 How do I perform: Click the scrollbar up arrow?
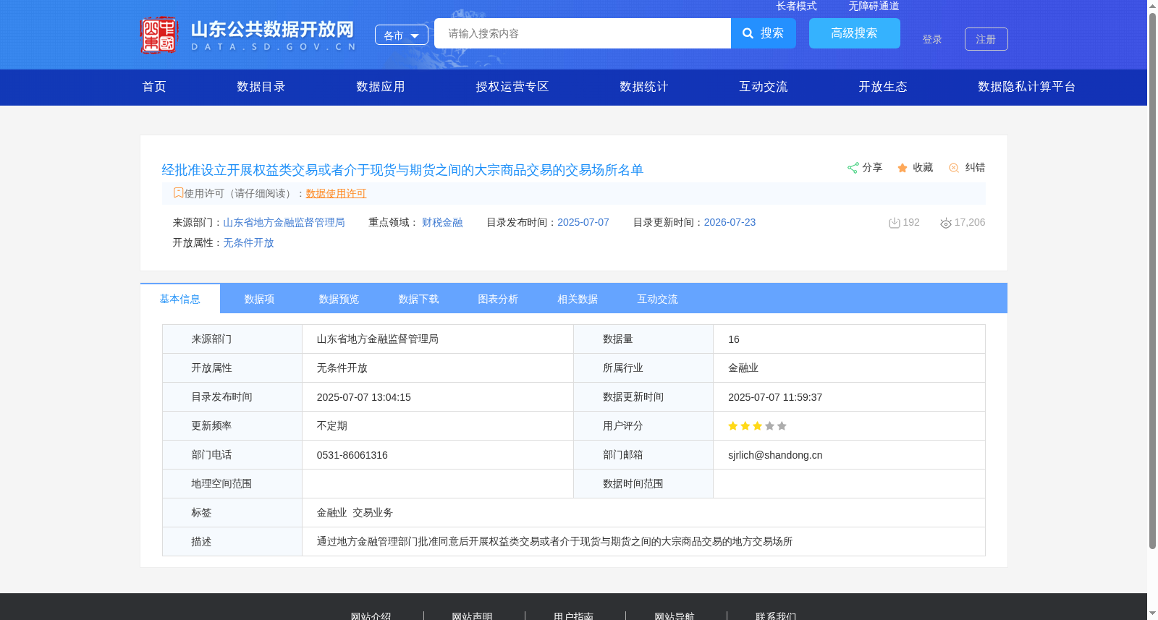click(1152, 6)
